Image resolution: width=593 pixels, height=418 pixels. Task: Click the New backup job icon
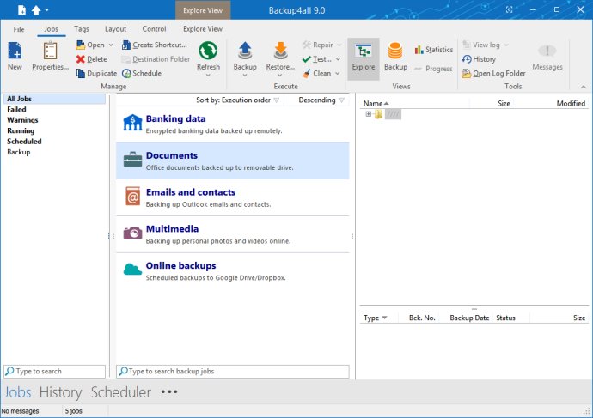(x=15, y=51)
